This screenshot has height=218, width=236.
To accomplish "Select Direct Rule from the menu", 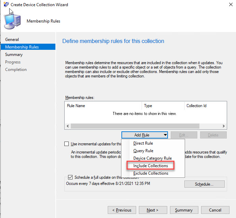I will pyautogui.click(x=143, y=143).
